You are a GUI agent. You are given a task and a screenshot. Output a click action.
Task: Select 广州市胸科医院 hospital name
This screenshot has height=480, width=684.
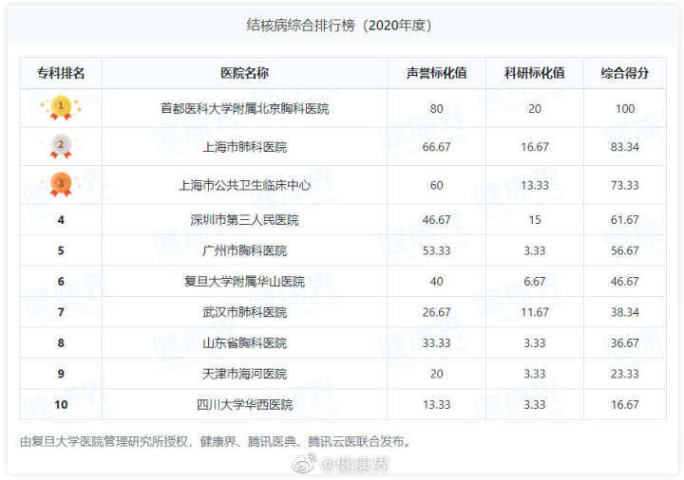(244, 250)
